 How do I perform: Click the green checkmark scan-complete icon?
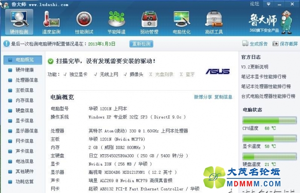tap(50, 61)
